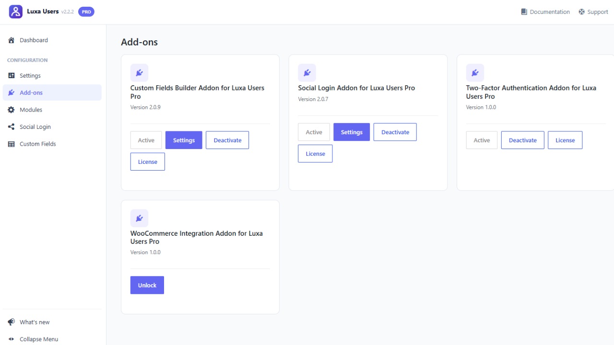Click Version 1.0.0 under WooCommerce Integration
This screenshot has width=614, height=345.
pyautogui.click(x=145, y=253)
